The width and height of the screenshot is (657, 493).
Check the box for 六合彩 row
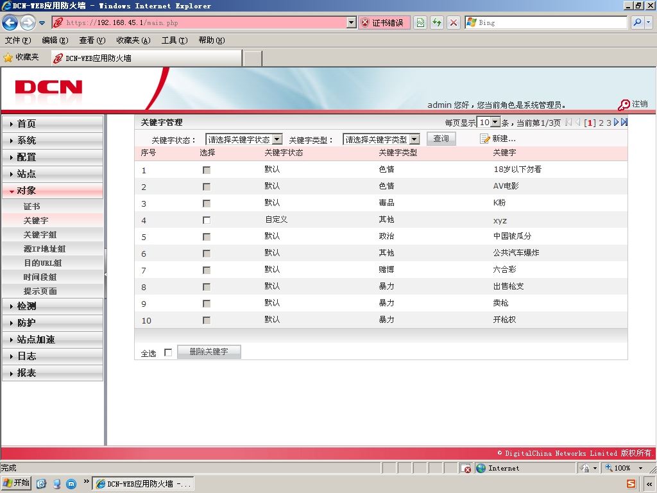[207, 270]
